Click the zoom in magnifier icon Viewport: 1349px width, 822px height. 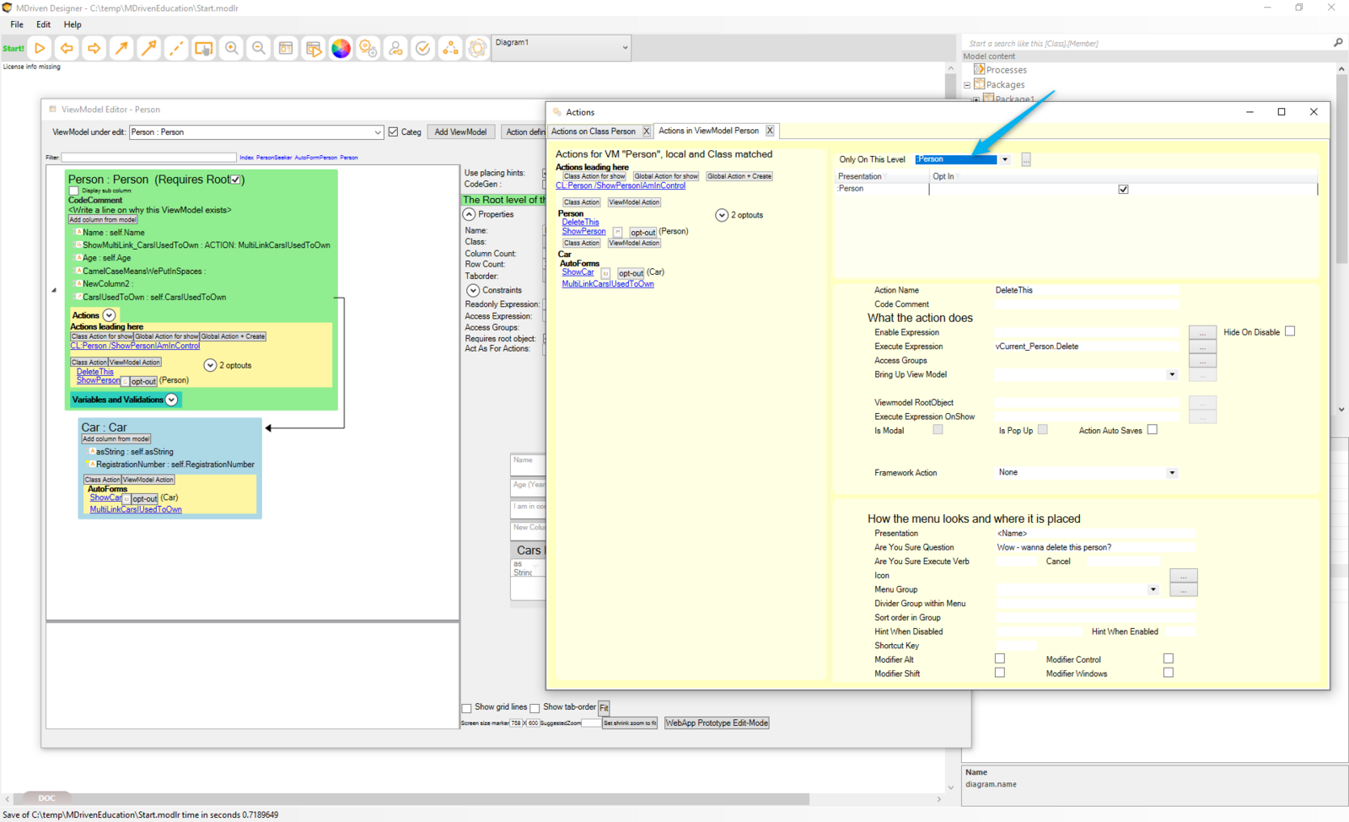tap(231, 48)
